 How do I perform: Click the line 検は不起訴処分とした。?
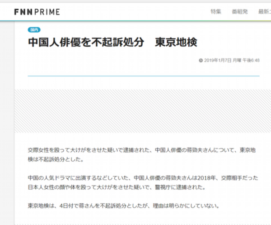56,159
